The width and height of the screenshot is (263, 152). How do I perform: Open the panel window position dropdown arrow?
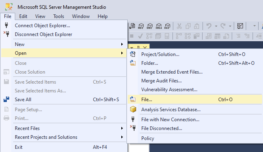coord(132,48)
